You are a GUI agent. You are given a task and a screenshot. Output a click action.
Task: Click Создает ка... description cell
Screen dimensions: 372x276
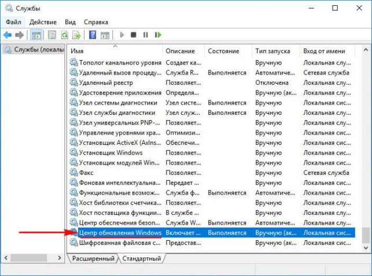point(183,63)
